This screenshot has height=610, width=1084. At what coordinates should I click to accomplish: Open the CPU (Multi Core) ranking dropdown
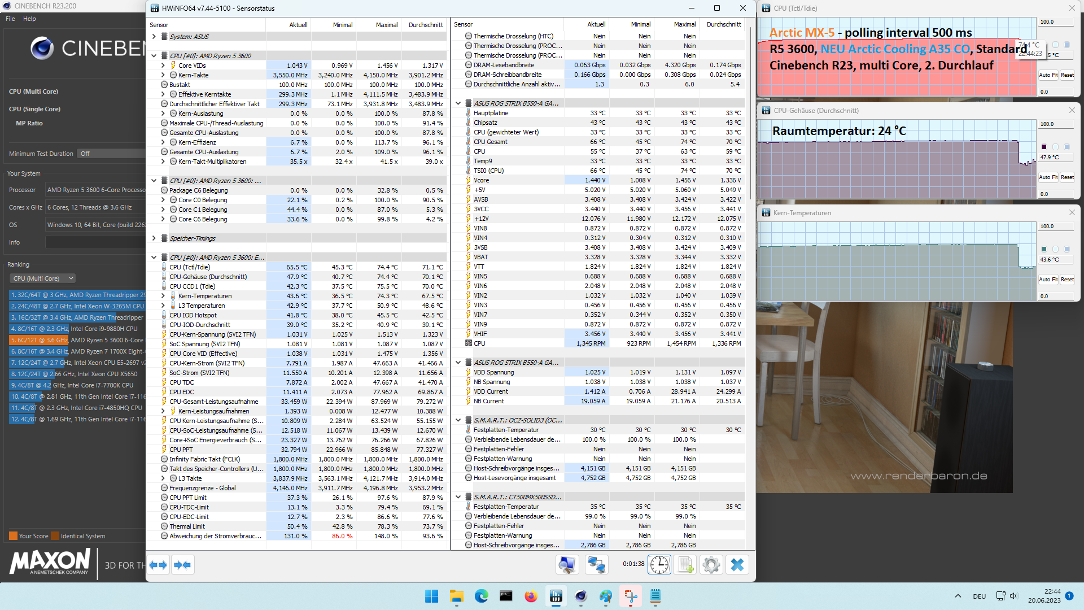coord(43,278)
